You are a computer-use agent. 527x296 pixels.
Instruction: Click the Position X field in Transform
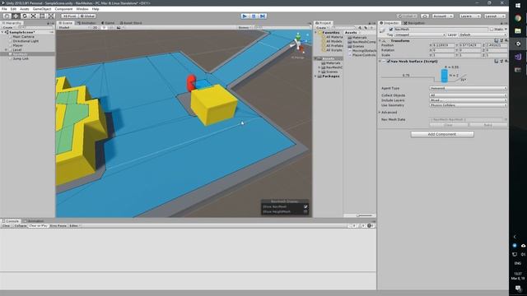[444, 45]
